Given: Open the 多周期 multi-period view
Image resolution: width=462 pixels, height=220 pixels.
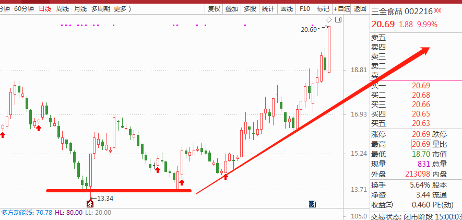Looking at the screenshot, I should pyautogui.click(x=100, y=9).
